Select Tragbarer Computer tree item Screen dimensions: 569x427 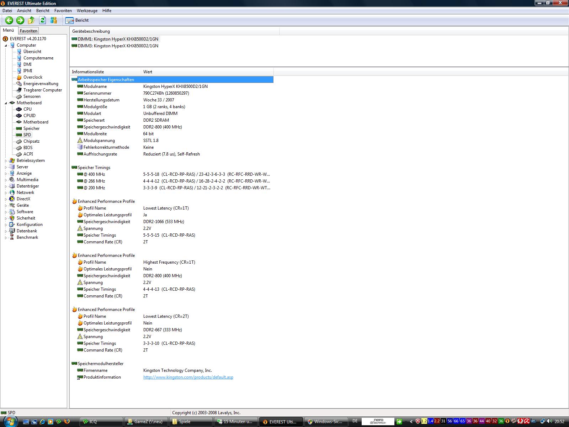click(43, 90)
